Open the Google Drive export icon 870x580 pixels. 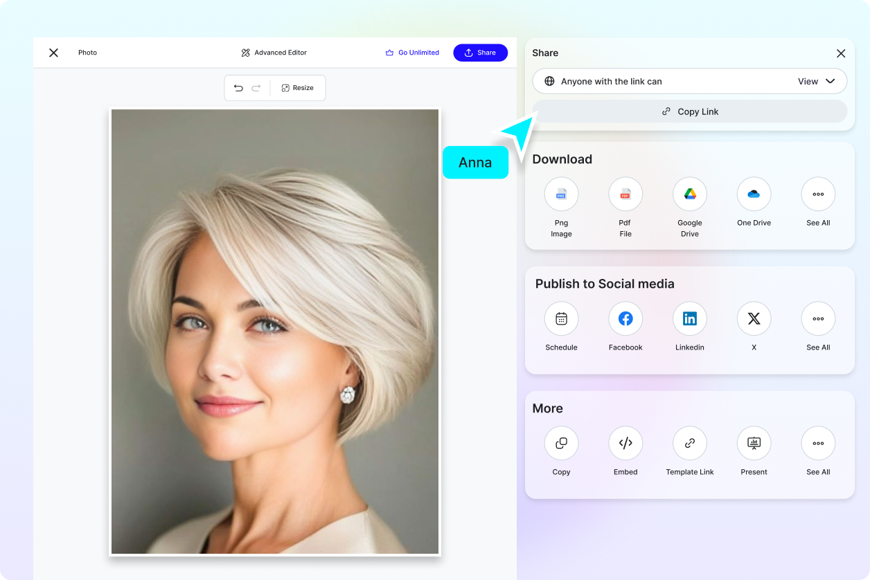(689, 194)
